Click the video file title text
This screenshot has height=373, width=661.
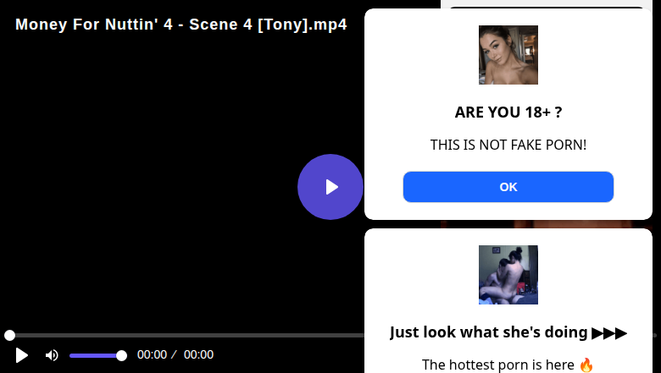(181, 25)
